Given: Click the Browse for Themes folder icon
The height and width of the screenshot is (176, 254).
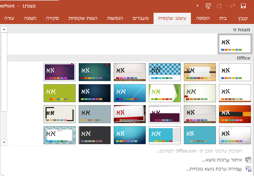Looking at the screenshot, I should [x=248, y=160].
